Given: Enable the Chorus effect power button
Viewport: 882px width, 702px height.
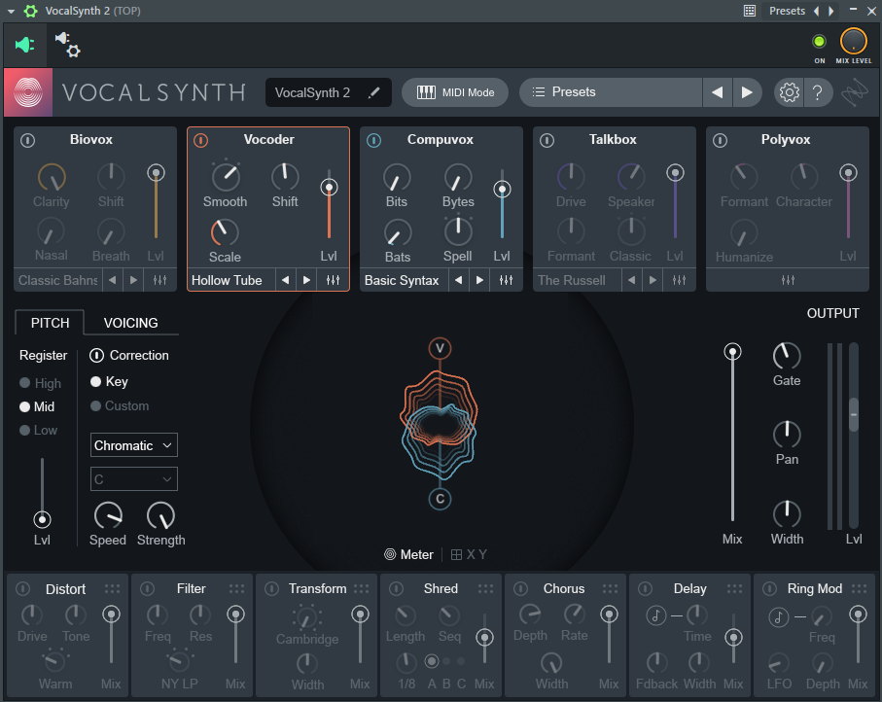Looking at the screenshot, I should (520, 588).
